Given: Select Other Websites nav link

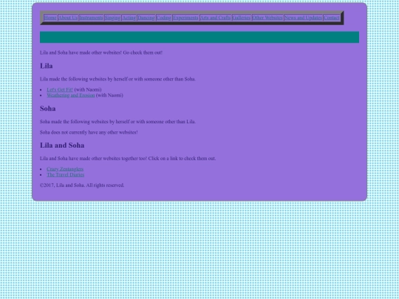Looking at the screenshot, I should pos(267,18).
